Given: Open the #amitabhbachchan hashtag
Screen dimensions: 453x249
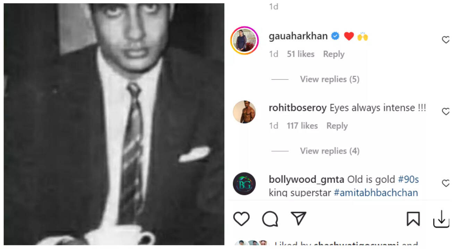Looking at the screenshot, I should click(376, 192).
